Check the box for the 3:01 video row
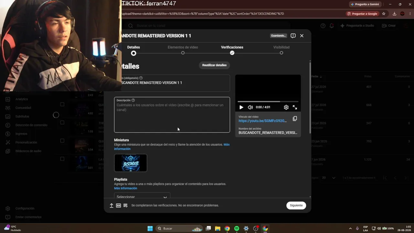 [62, 159]
